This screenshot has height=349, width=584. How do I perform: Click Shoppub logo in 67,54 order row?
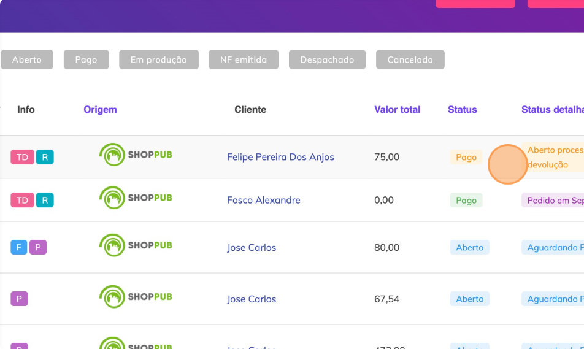pyautogui.click(x=136, y=296)
